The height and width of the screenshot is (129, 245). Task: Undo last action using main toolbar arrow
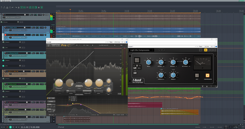pyautogui.click(x=13, y=7)
